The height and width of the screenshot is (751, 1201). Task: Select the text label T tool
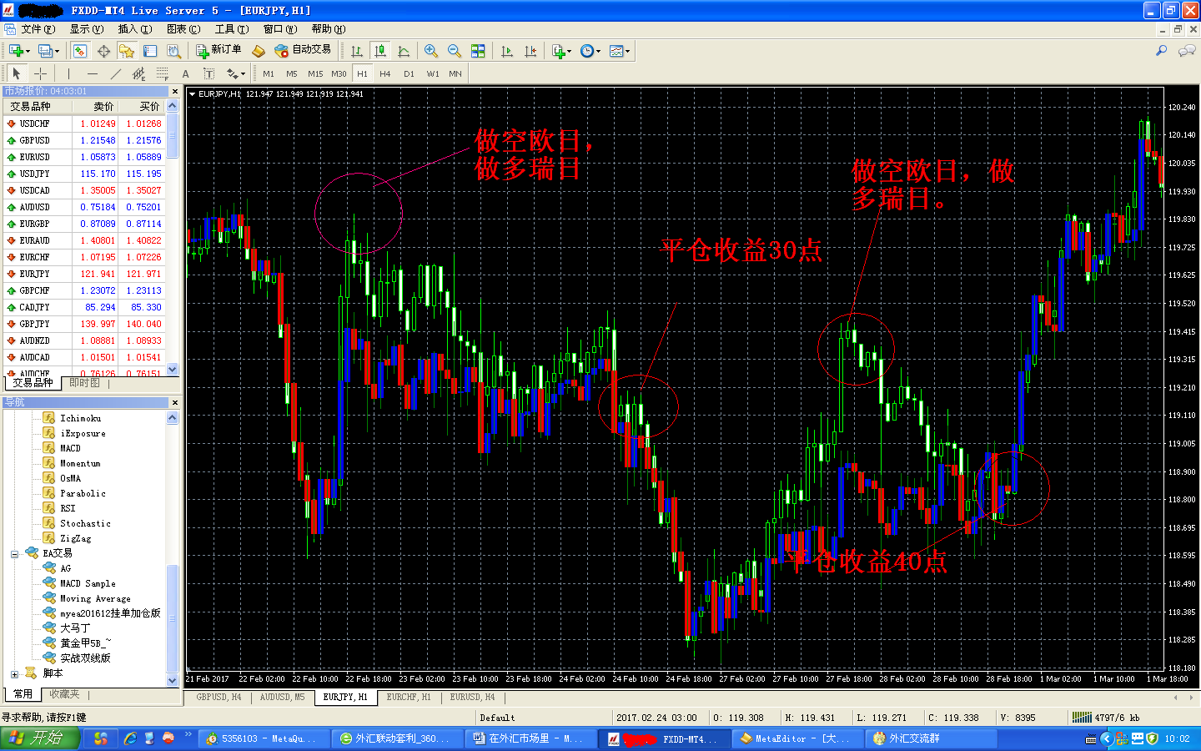point(209,73)
